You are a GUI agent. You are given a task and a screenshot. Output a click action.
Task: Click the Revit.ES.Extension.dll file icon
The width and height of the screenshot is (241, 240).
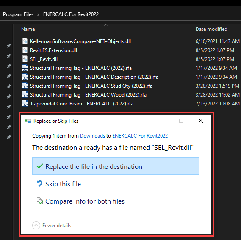(25, 50)
